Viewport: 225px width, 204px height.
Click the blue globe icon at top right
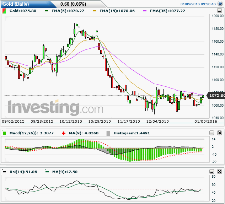click(220, 4)
